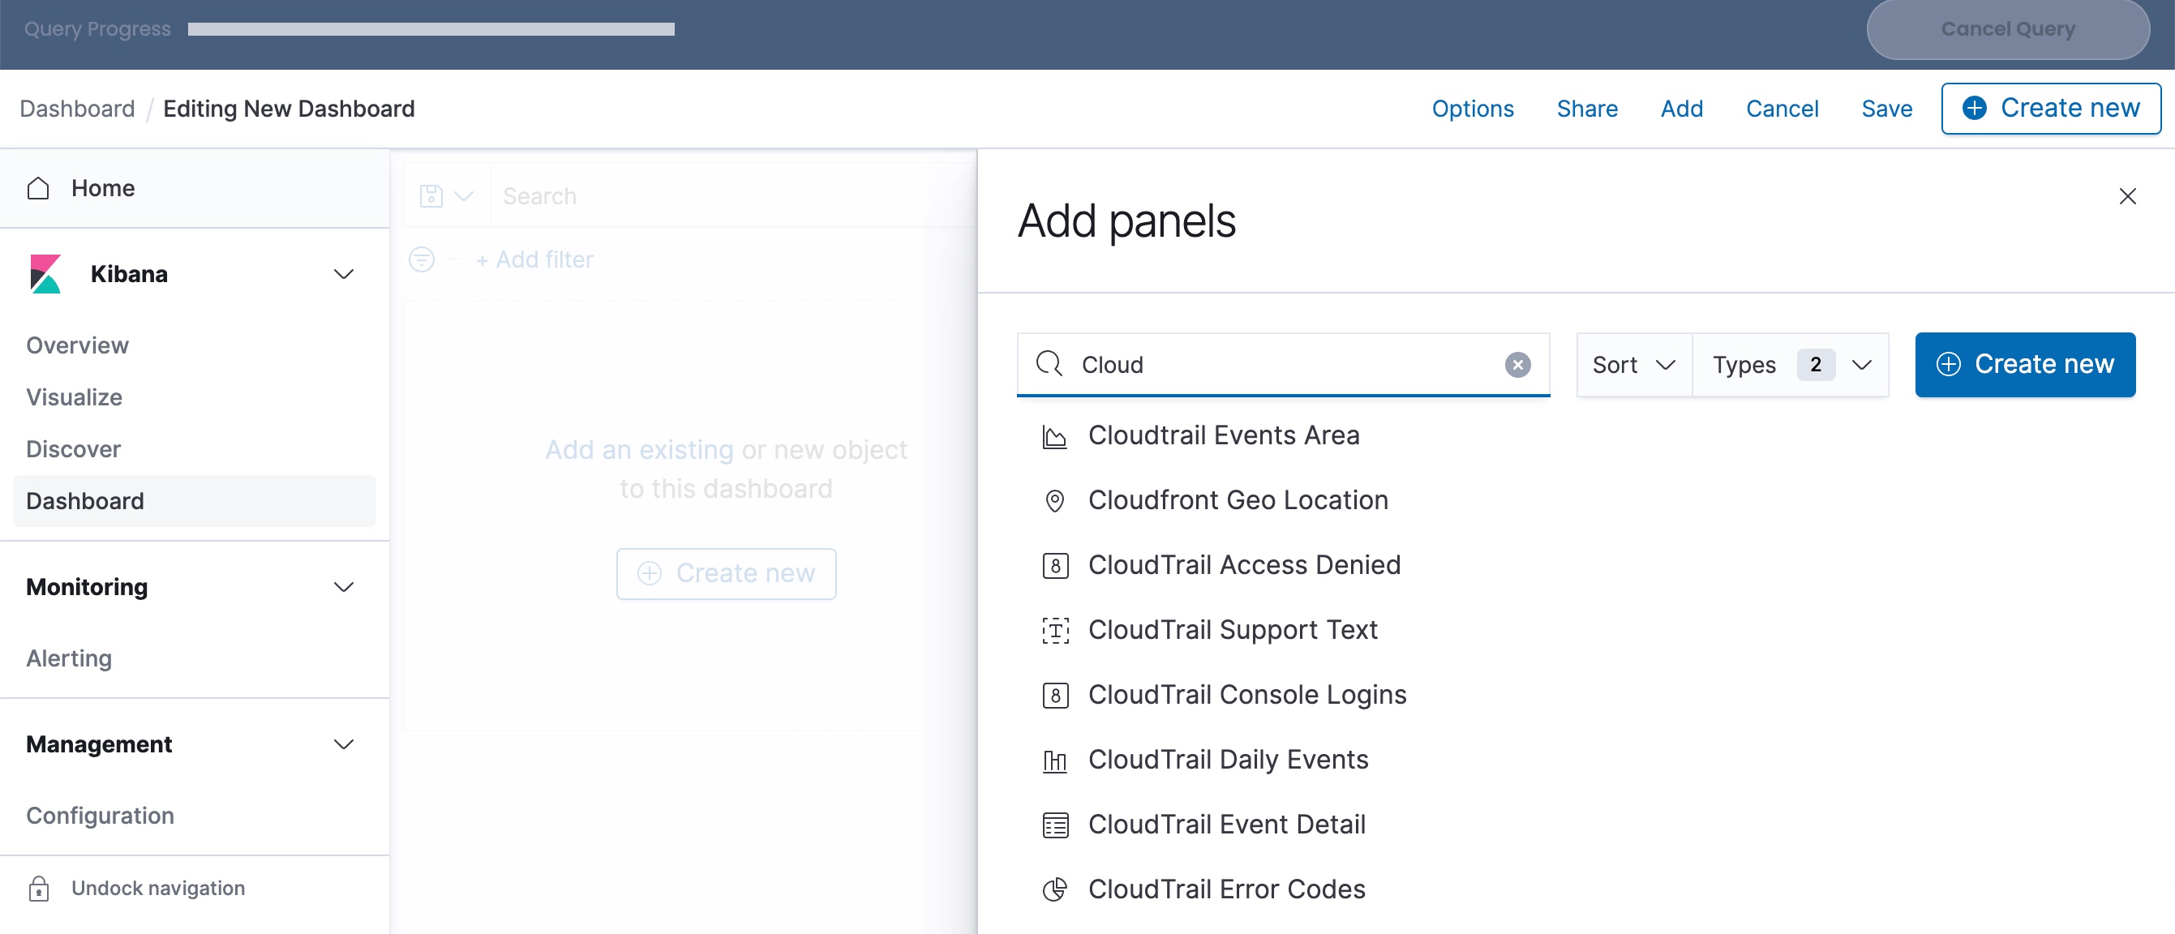Click the saved query disk icon

pos(431,196)
